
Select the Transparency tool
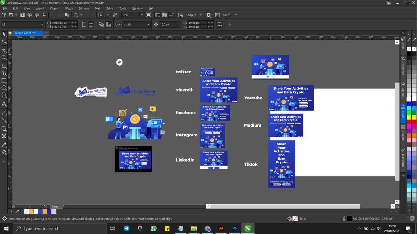[4, 136]
